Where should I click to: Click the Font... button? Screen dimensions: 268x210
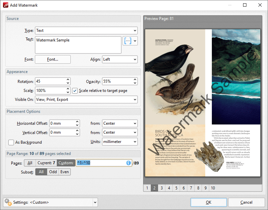[53, 59]
